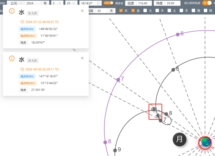
Task: Click the info icon on the 西大距 card
Action: coord(12,58)
